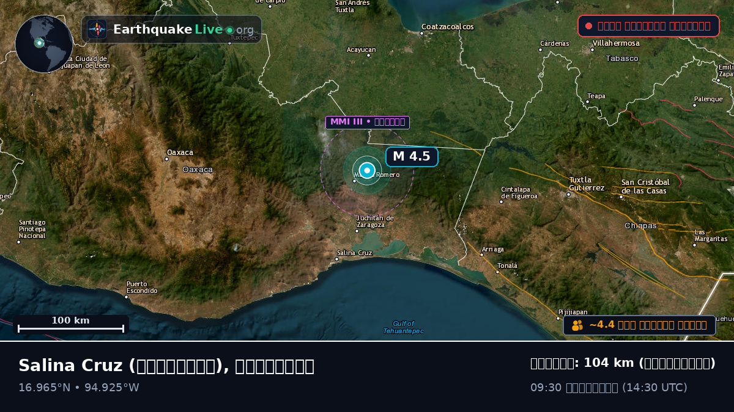Click the Arriaga town label

click(493, 249)
